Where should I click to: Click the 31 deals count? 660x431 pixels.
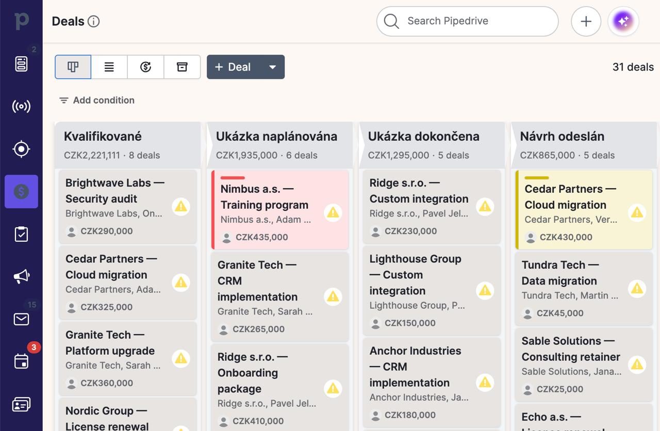click(x=633, y=67)
